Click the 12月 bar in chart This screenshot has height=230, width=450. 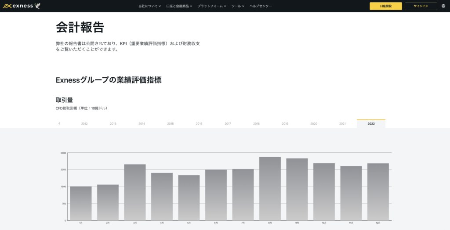[x=378, y=192]
